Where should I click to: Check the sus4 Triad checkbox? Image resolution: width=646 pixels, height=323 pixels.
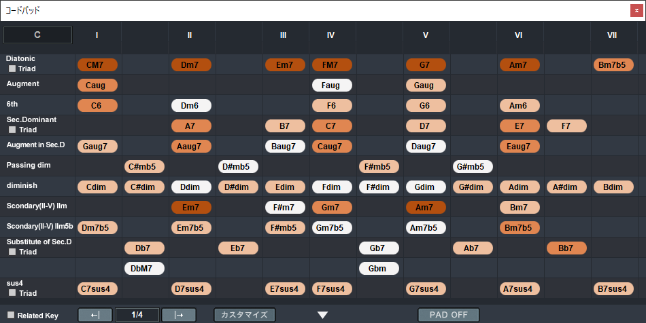[12, 292]
